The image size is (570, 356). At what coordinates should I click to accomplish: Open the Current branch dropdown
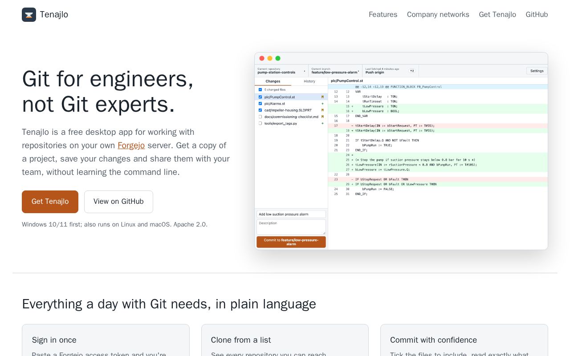tap(335, 71)
